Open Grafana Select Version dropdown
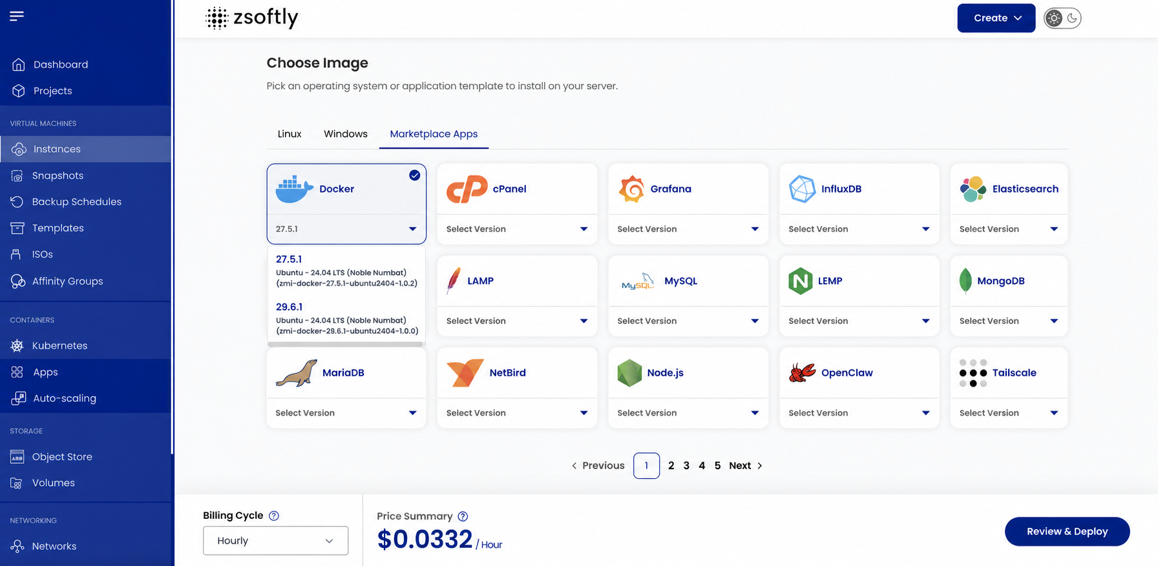The height and width of the screenshot is (566, 1158). click(688, 229)
